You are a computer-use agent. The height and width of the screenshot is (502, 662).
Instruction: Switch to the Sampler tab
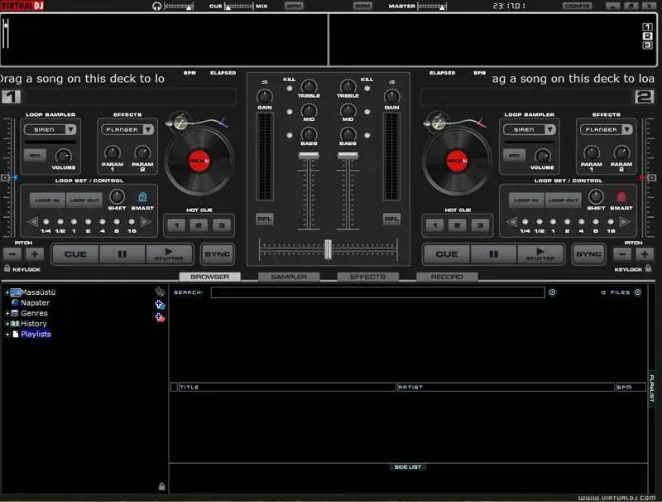click(x=289, y=277)
